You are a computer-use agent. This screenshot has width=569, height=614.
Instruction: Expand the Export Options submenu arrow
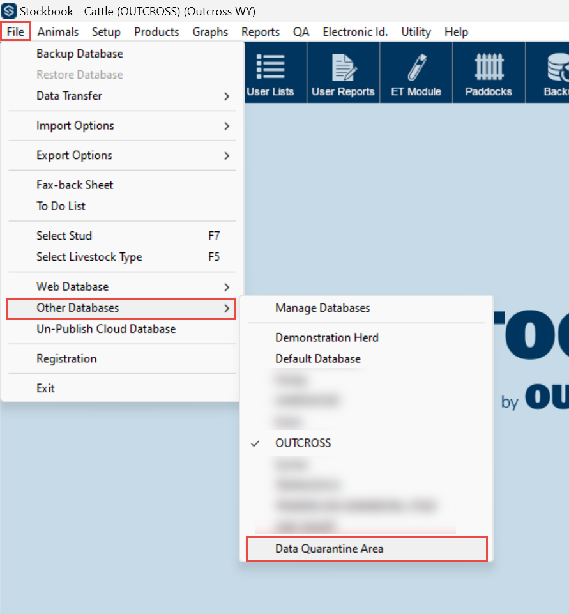tap(227, 155)
